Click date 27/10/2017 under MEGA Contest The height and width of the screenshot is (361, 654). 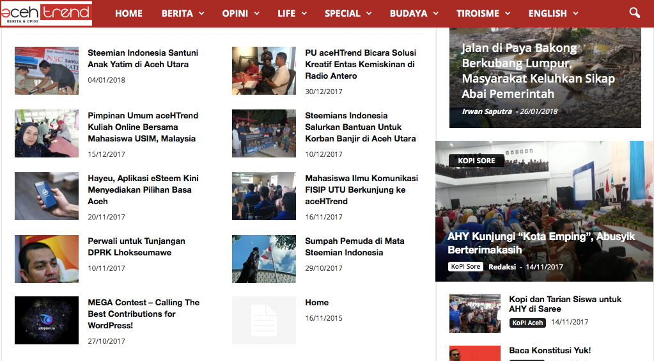(x=106, y=341)
